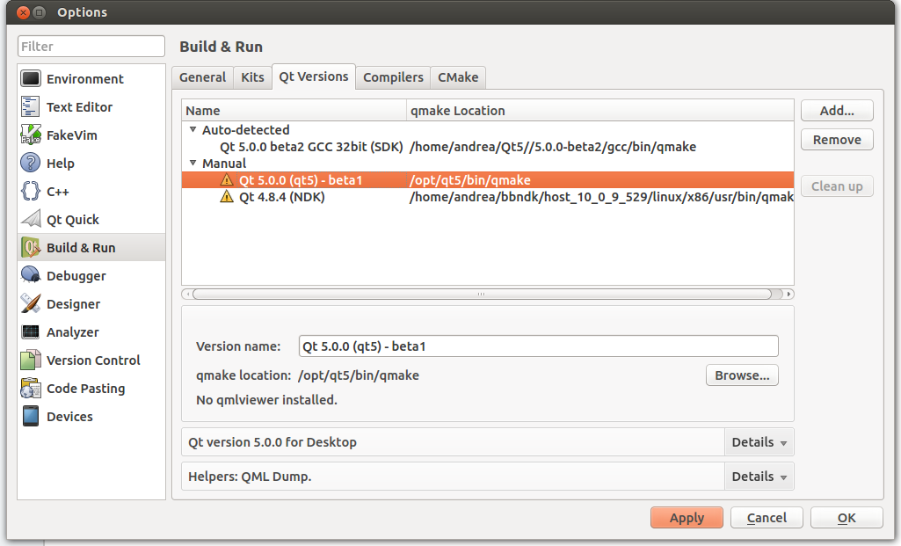Image resolution: width=901 pixels, height=546 pixels.
Task: Open the CMake tab
Action: [458, 77]
